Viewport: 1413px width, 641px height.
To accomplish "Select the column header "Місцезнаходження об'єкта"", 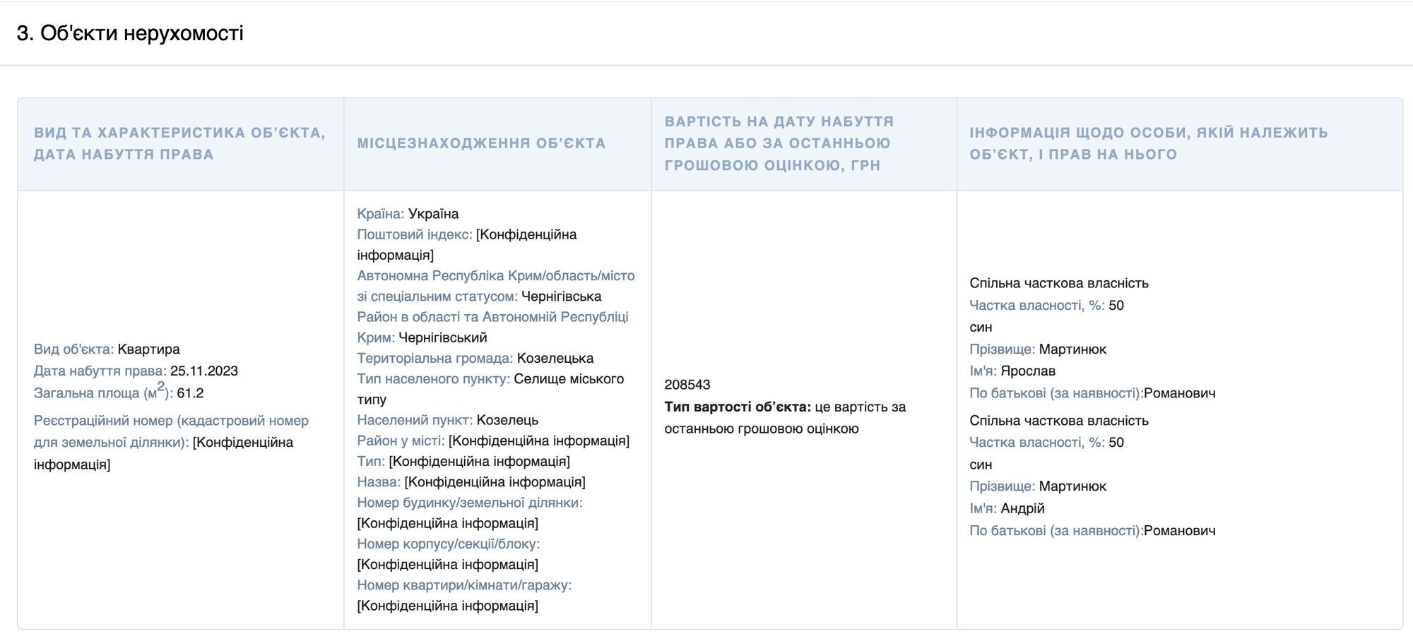I will (x=481, y=143).
